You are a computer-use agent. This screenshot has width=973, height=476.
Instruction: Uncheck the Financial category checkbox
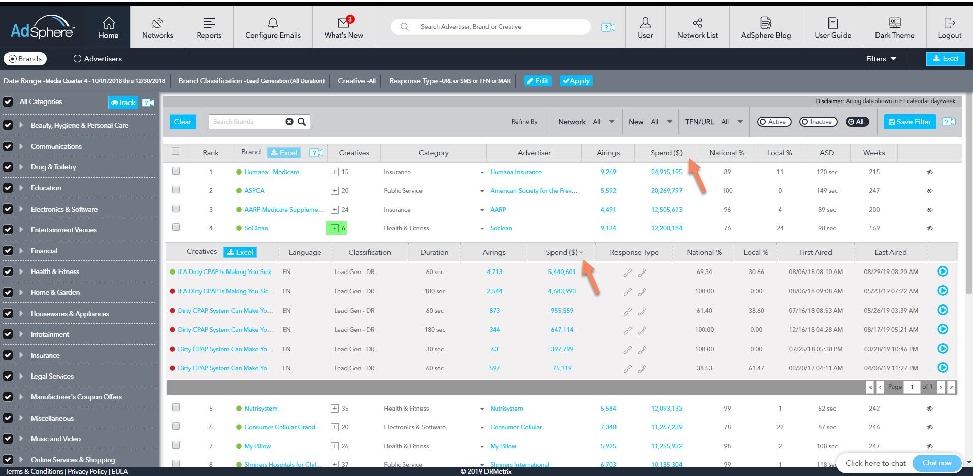click(x=8, y=251)
